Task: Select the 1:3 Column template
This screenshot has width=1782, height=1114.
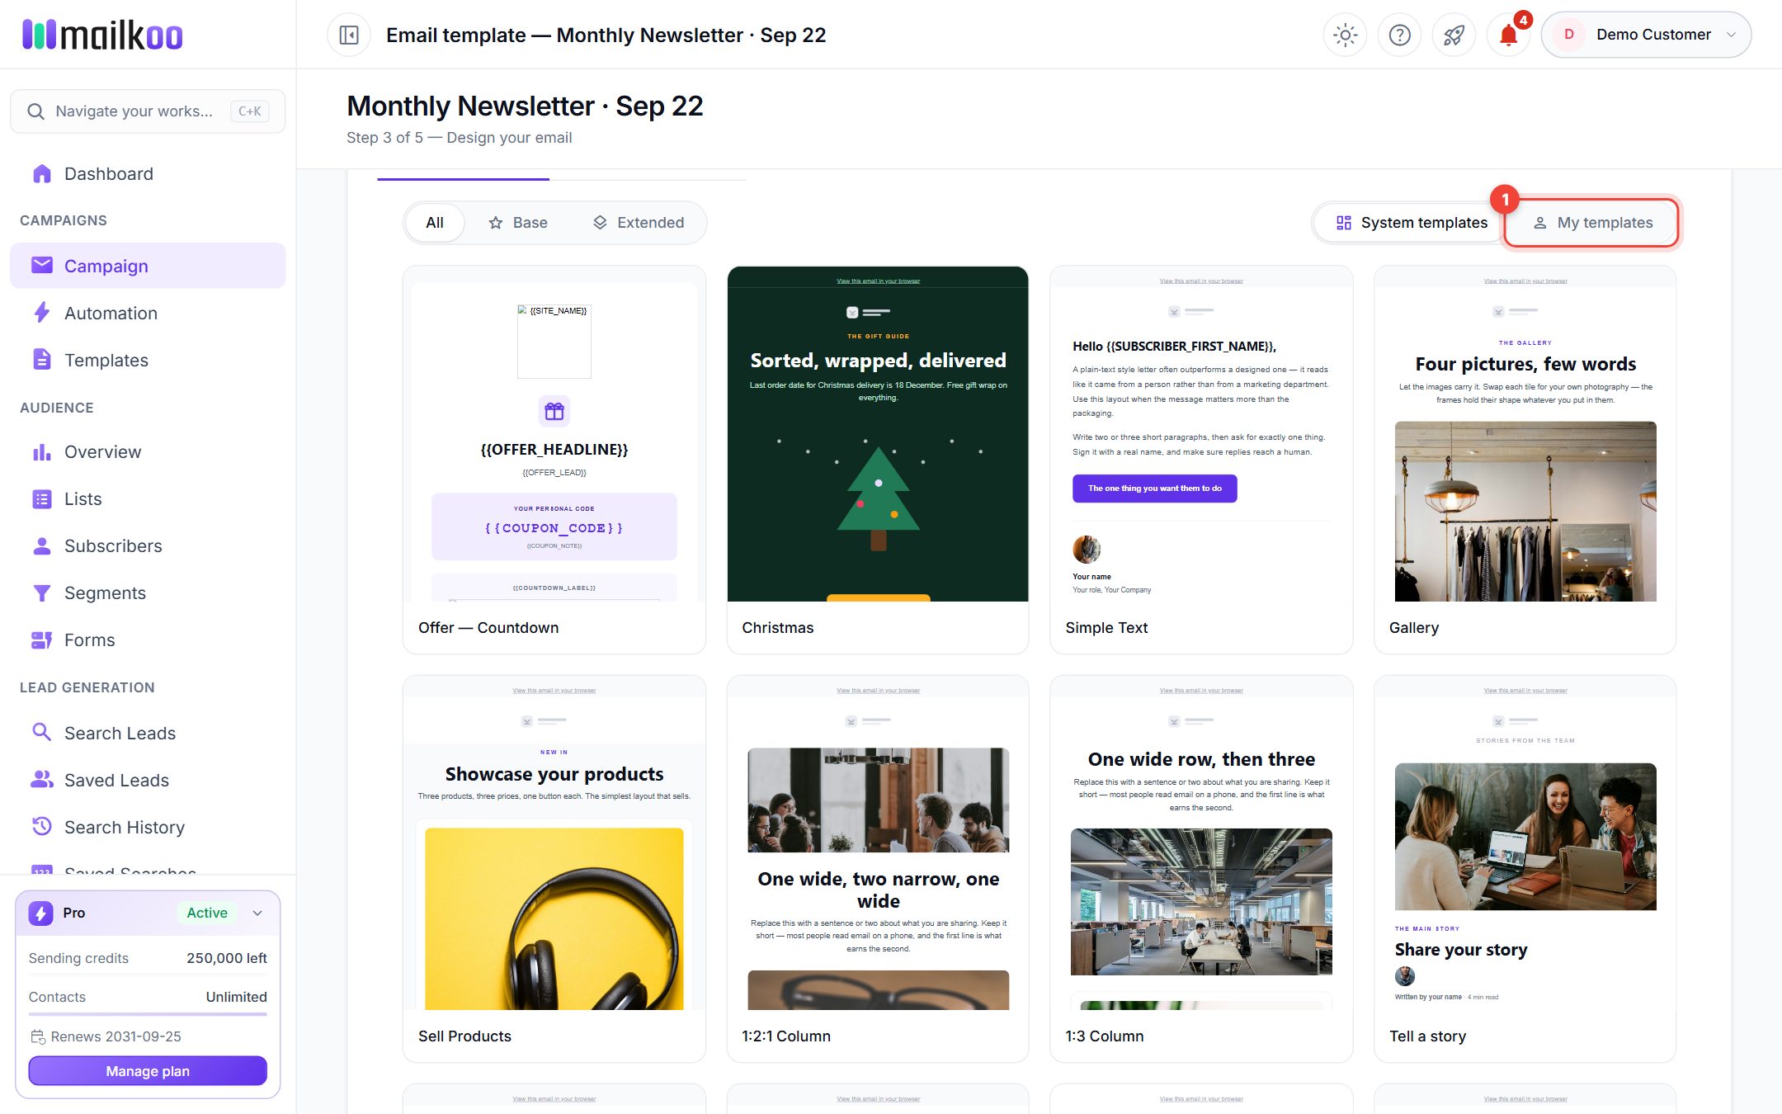Action: (x=1201, y=869)
